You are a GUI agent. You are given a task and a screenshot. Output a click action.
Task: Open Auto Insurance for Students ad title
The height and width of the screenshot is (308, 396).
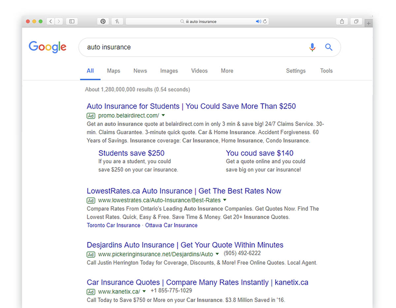(x=191, y=106)
